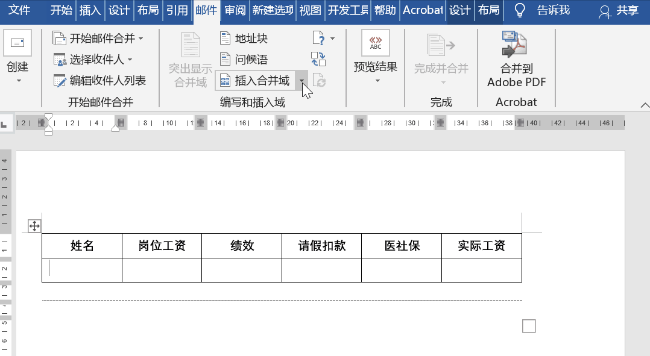Image resolution: width=650 pixels, height=356 pixels.
Task: Switch to 插入 tab
Action: 90,10
